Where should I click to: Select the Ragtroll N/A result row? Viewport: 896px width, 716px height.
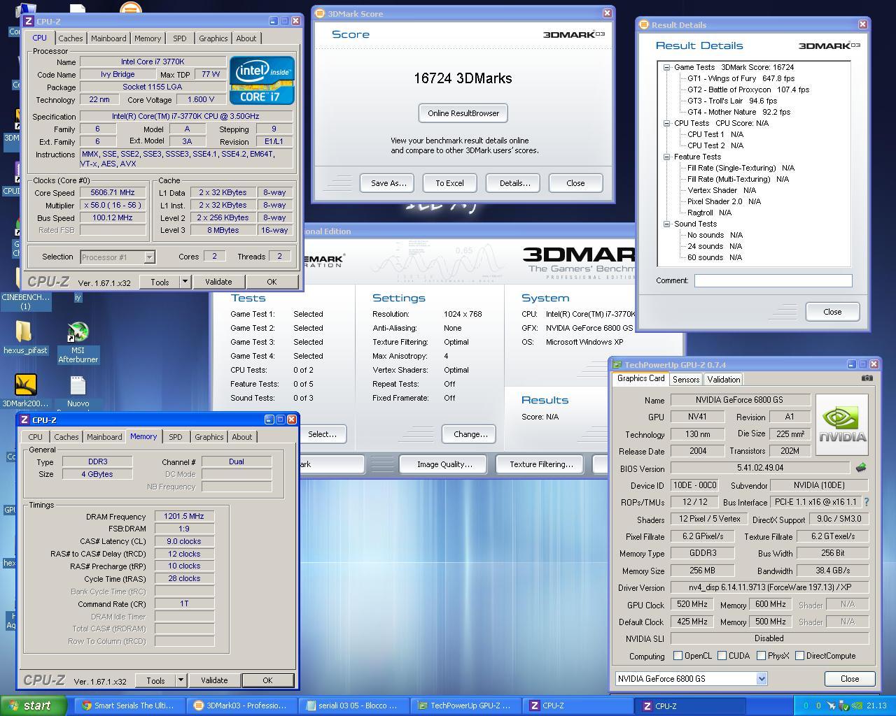pos(709,213)
